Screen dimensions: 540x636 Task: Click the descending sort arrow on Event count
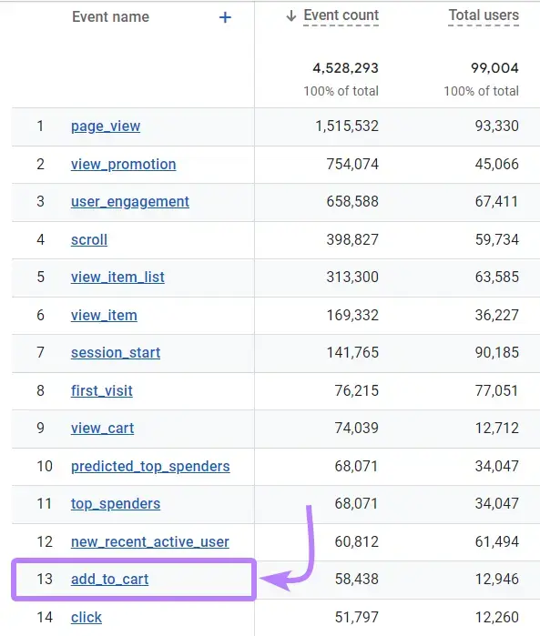click(x=290, y=15)
